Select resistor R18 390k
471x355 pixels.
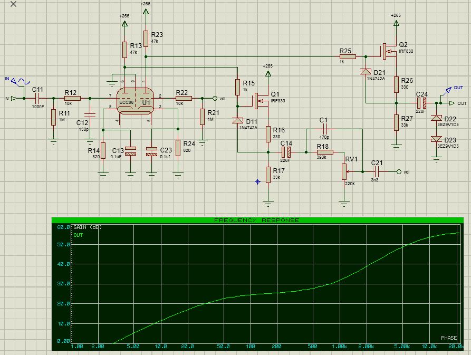pos(325,152)
